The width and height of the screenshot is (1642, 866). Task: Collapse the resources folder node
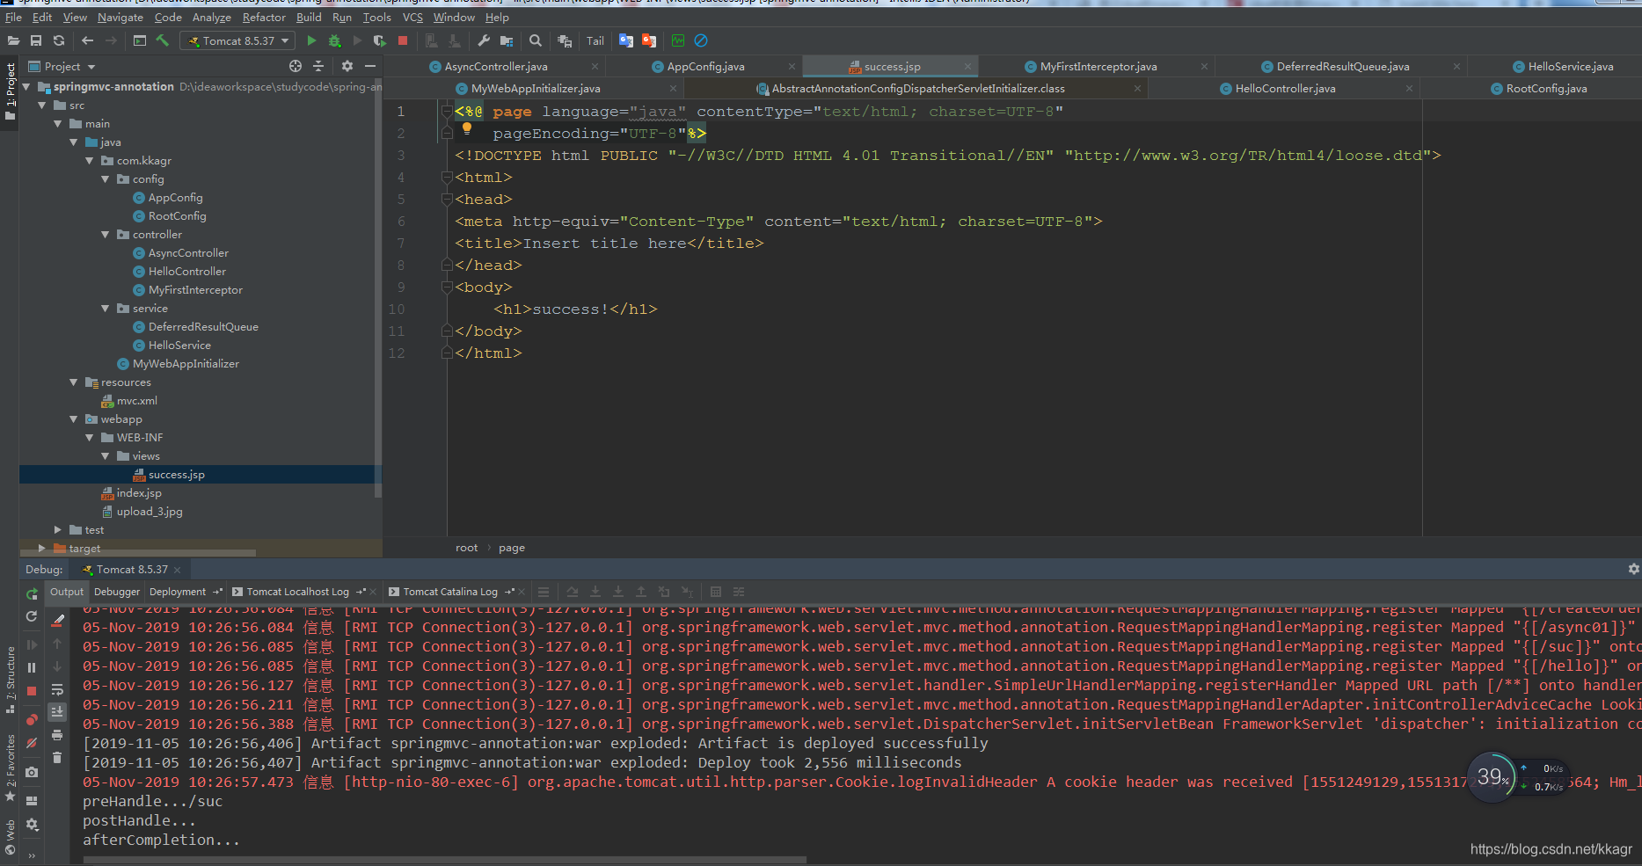pyautogui.click(x=74, y=382)
